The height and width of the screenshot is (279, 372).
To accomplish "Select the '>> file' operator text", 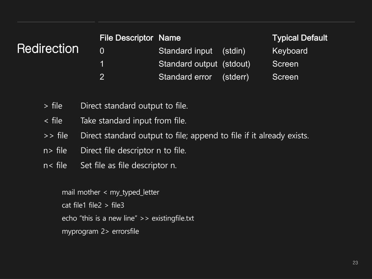I will pos(56,136).
